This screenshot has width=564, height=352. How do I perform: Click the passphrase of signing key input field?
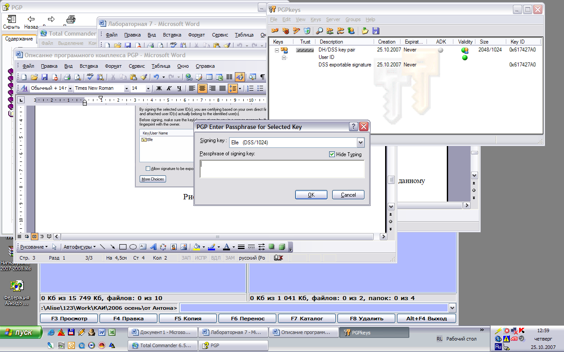tap(282, 169)
